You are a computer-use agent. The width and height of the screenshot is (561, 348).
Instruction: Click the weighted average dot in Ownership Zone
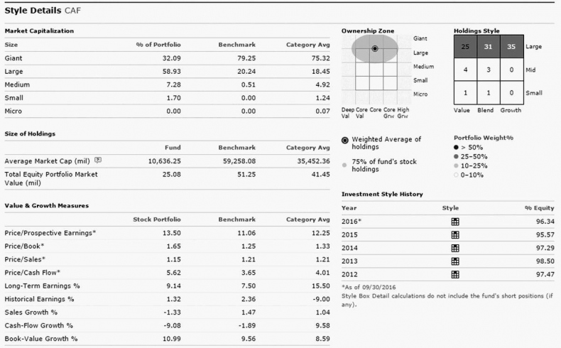pyautogui.click(x=375, y=48)
